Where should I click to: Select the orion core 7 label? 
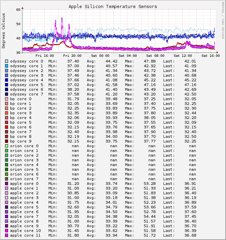click(24, 179)
